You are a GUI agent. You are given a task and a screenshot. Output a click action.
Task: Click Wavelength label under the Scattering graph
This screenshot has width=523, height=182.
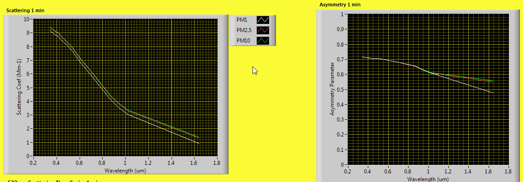125,171
